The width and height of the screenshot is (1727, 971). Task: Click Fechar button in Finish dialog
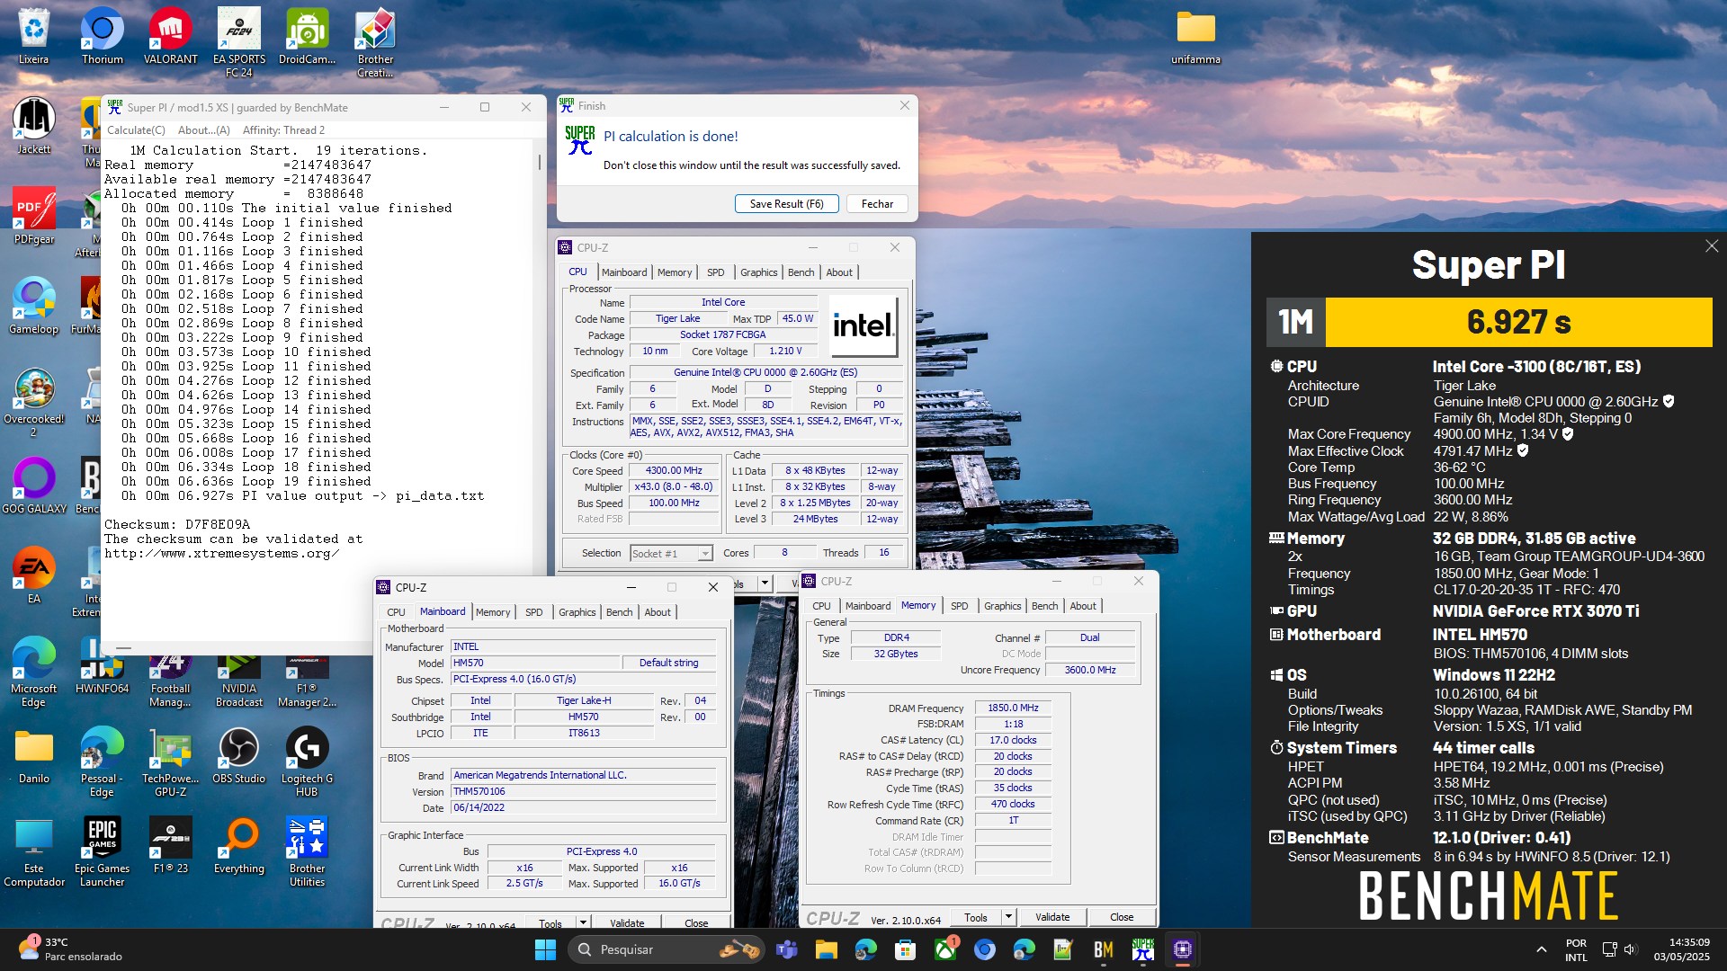click(877, 204)
